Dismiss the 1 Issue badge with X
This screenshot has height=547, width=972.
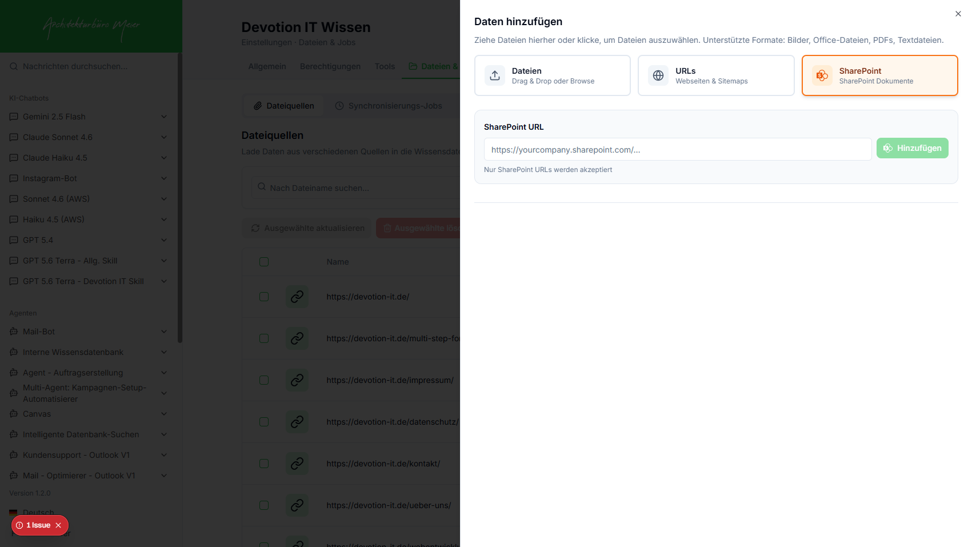tap(58, 525)
